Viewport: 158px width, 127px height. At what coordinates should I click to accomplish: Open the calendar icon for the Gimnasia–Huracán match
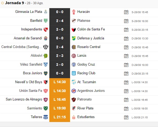[x=126, y=12]
